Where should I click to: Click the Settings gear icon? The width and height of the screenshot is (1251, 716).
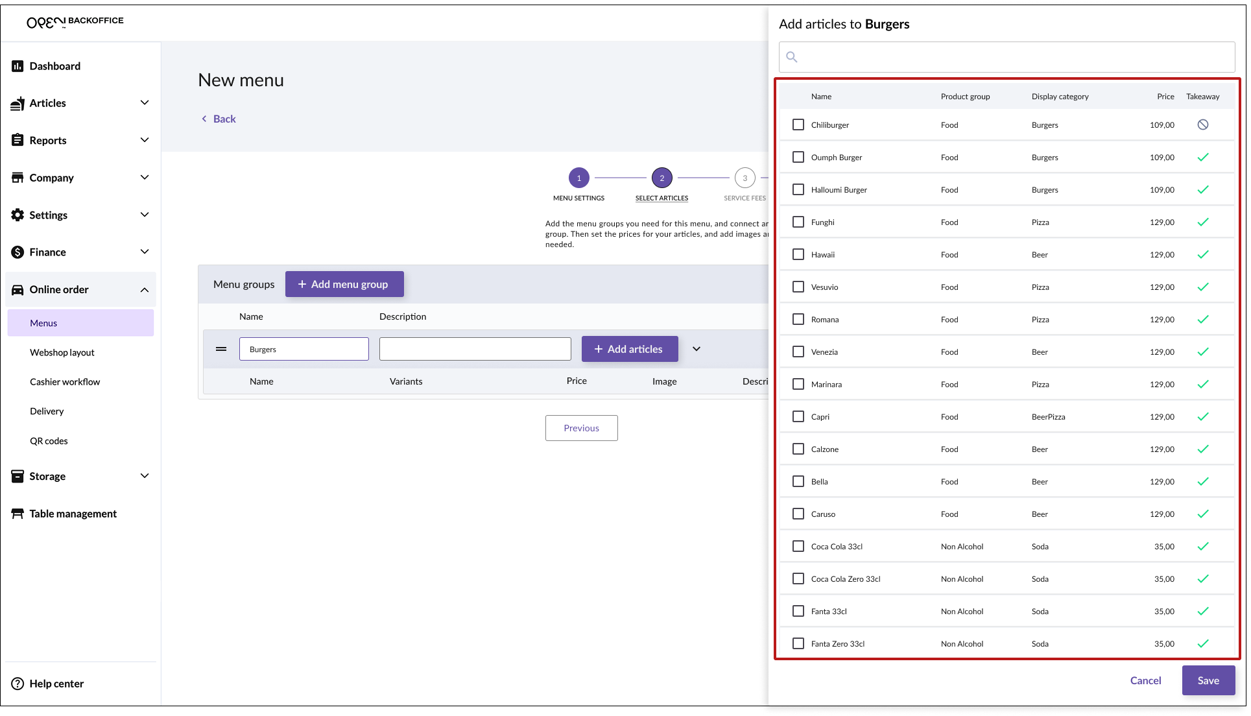pyautogui.click(x=18, y=215)
